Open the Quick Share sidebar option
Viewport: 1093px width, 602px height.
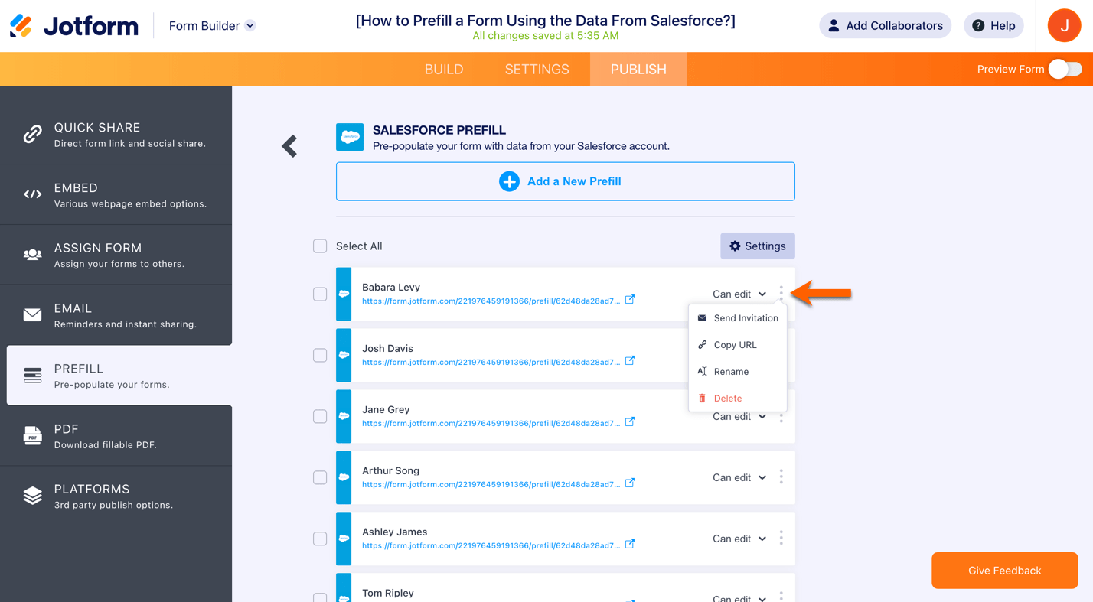tap(116, 134)
